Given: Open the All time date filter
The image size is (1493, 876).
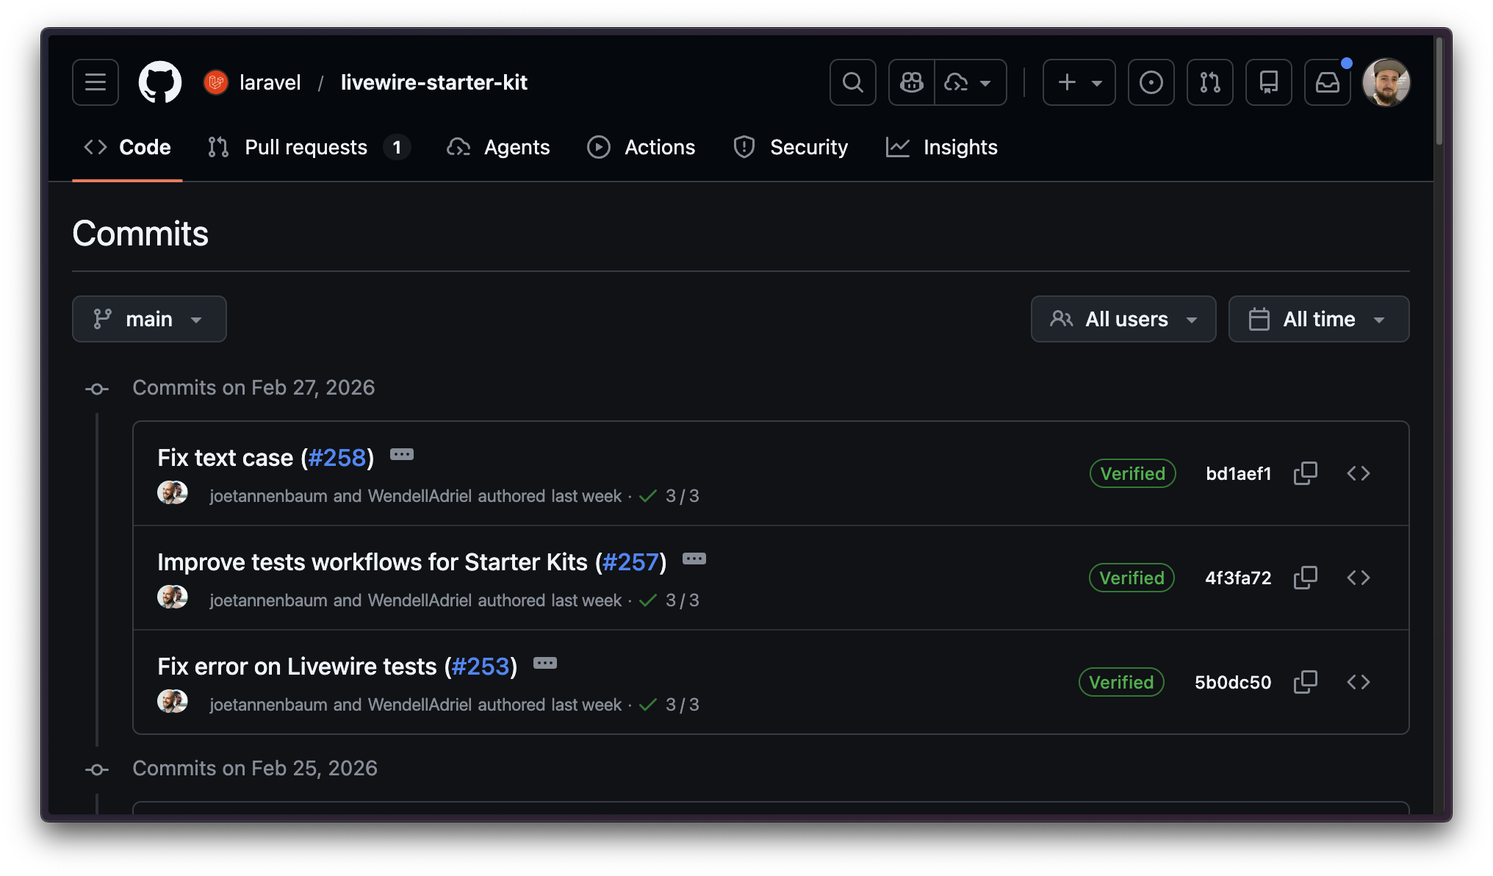Looking at the screenshot, I should click(1319, 319).
